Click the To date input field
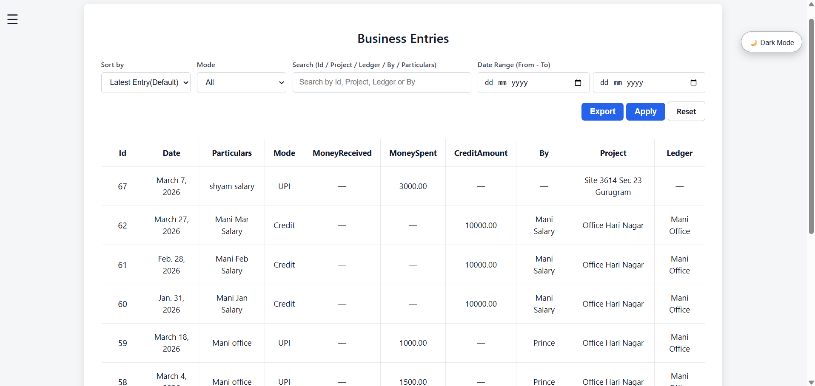The width and height of the screenshot is (815, 386). pyautogui.click(x=638, y=83)
